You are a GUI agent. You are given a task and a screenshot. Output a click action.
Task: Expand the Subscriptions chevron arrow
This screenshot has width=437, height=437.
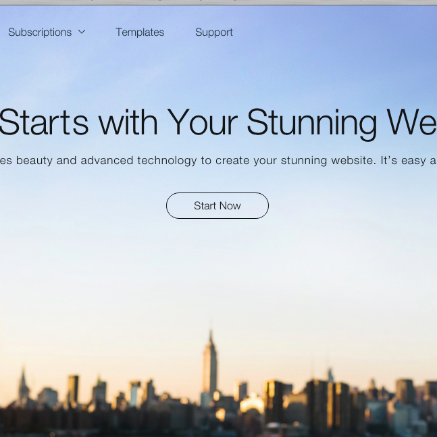(82, 32)
